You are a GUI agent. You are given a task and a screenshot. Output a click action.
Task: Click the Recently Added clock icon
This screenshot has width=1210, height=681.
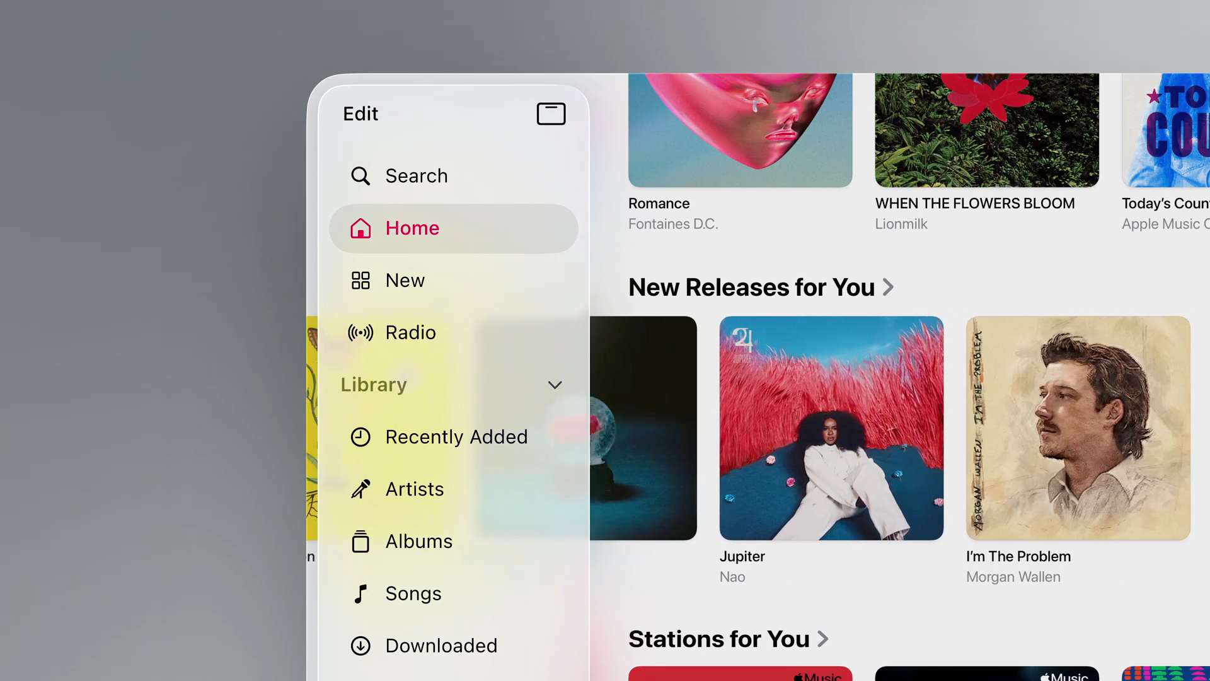click(360, 437)
